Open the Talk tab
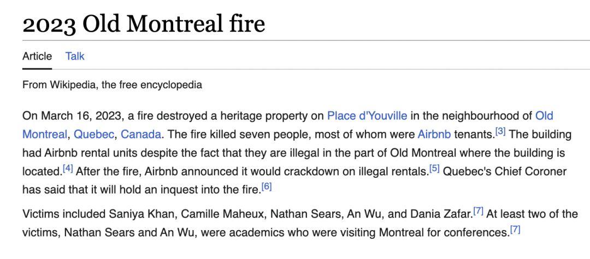Viewport: 590px width, 259px height. pos(75,56)
